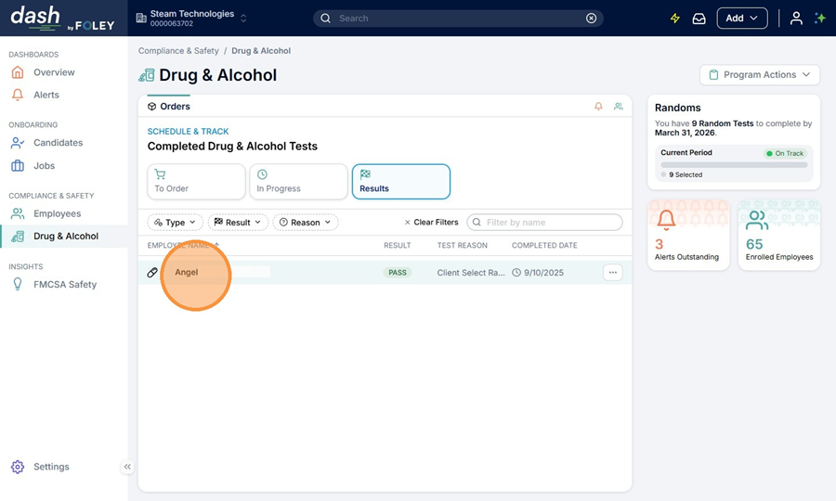The height and width of the screenshot is (501, 836).
Task: Switch to the To Order tab
Action: [196, 182]
